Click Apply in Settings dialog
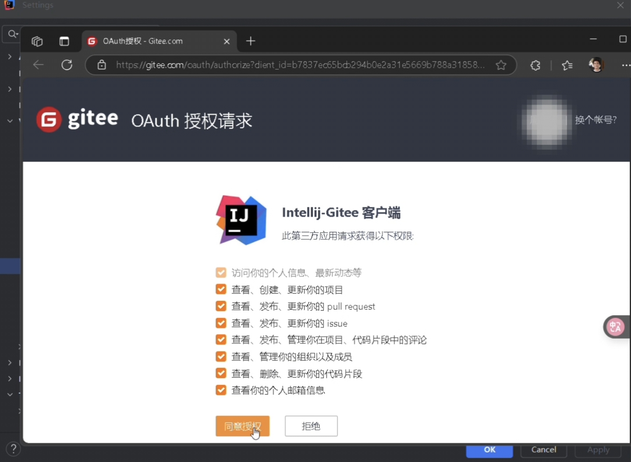This screenshot has width=631, height=462. tap(598, 450)
